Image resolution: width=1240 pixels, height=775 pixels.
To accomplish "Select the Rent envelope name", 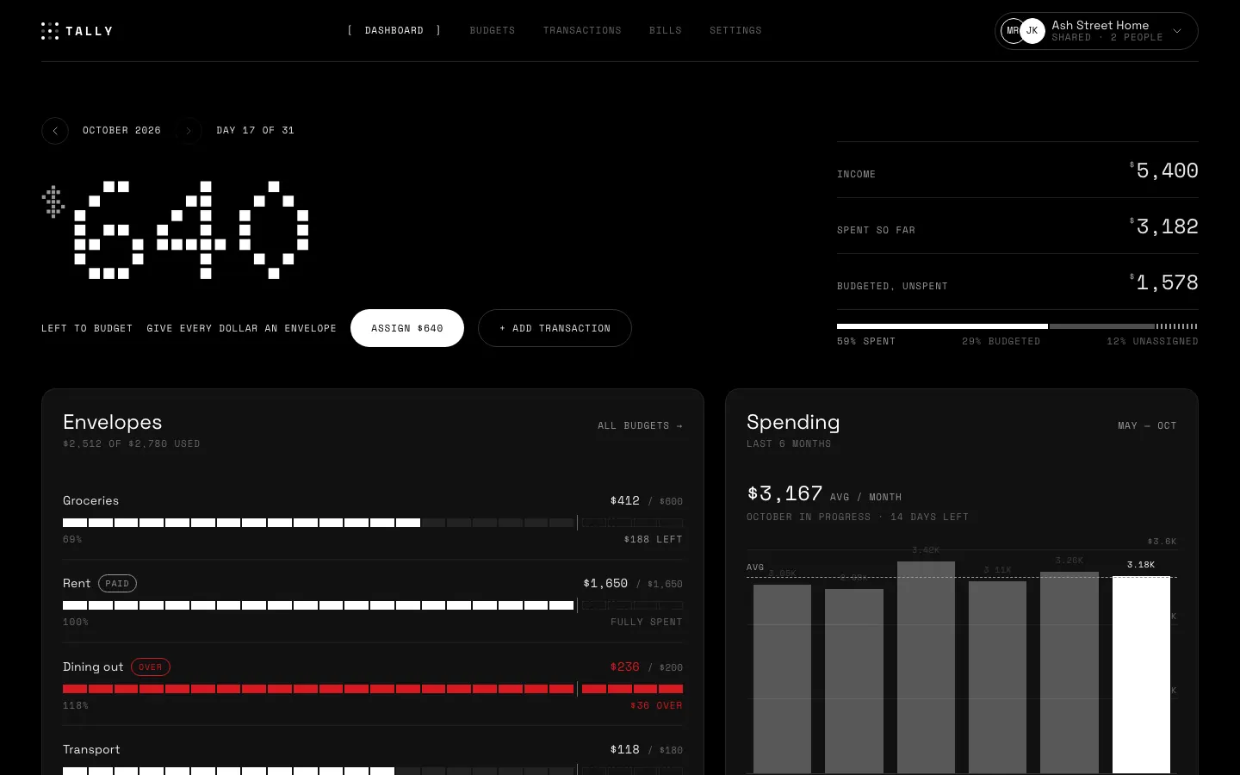I will point(77,583).
